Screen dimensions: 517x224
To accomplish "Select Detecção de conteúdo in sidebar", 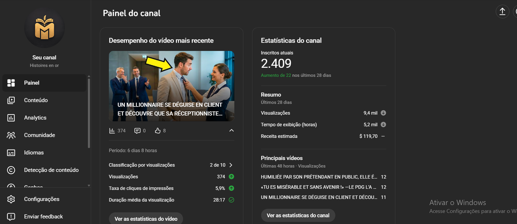I will [x=44, y=170].
